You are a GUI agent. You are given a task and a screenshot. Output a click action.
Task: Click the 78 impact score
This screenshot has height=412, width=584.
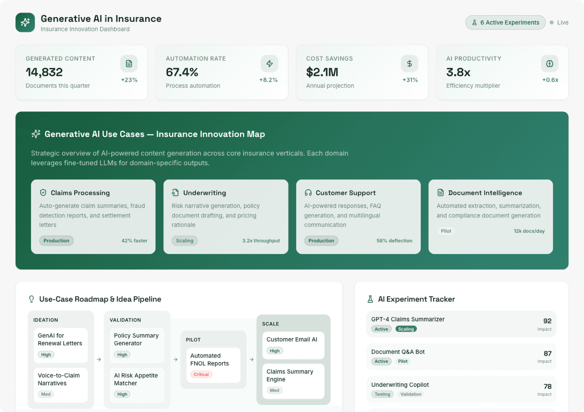point(547,386)
